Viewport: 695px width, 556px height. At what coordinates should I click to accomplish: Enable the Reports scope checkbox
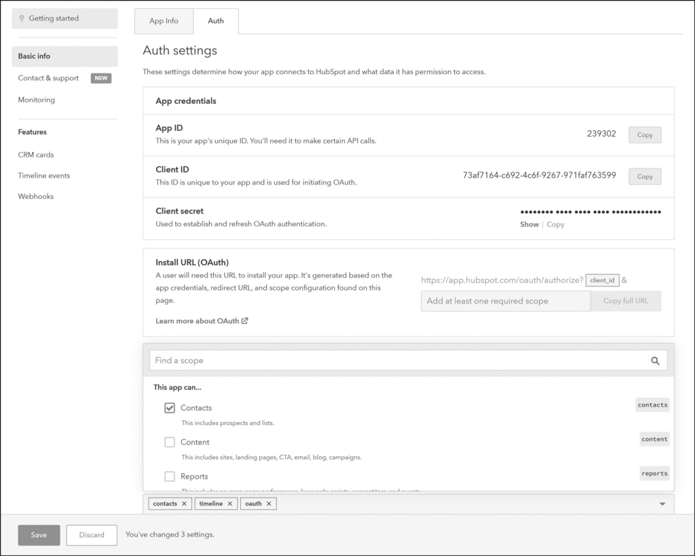pyautogui.click(x=170, y=476)
